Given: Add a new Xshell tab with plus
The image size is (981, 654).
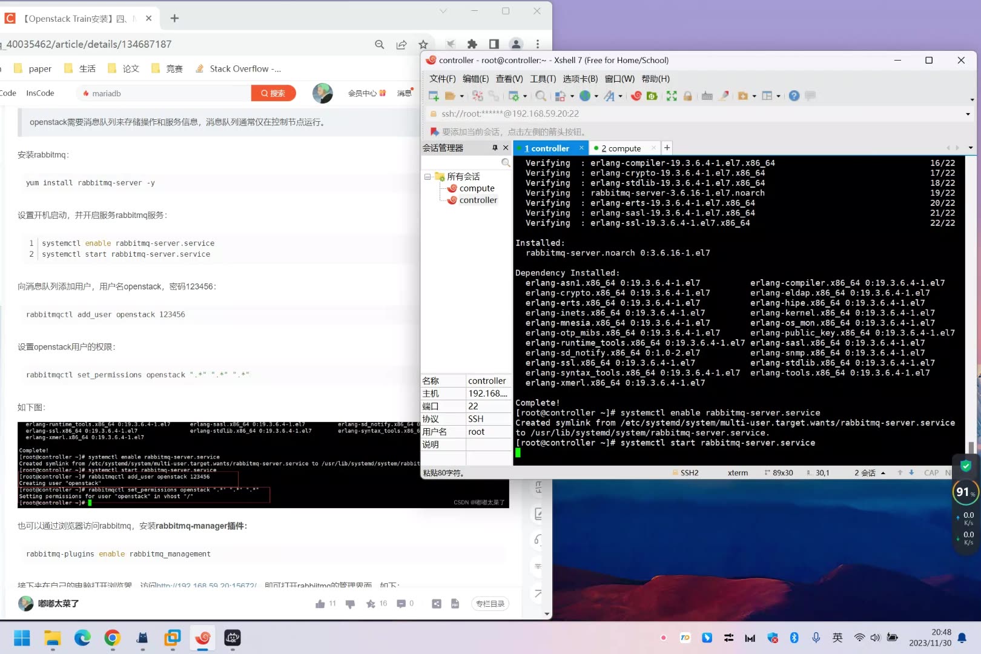Looking at the screenshot, I should tap(667, 148).
